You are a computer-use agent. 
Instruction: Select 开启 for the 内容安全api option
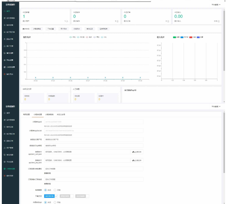[55, 202]
